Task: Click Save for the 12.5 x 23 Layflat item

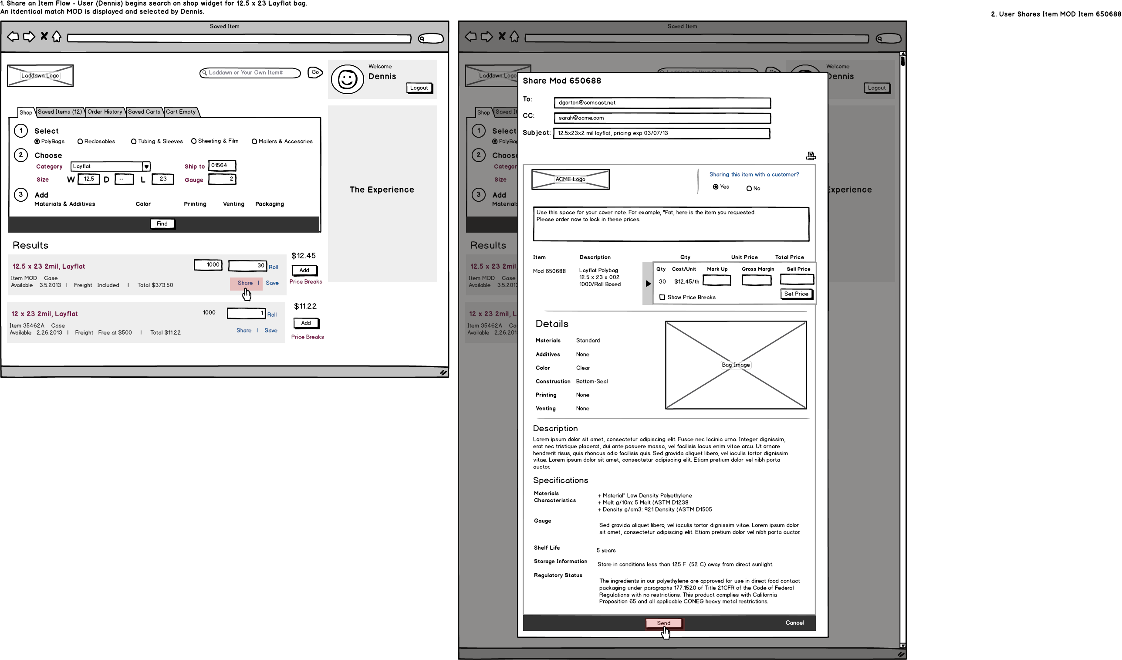Action: tap(272, 283)
